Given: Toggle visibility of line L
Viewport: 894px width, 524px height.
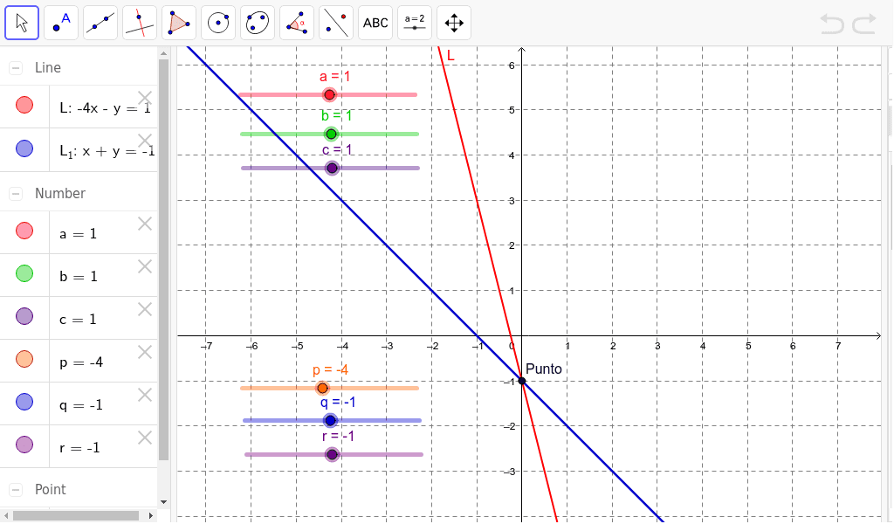Looking at the screenshot, I should pos(24,105).
